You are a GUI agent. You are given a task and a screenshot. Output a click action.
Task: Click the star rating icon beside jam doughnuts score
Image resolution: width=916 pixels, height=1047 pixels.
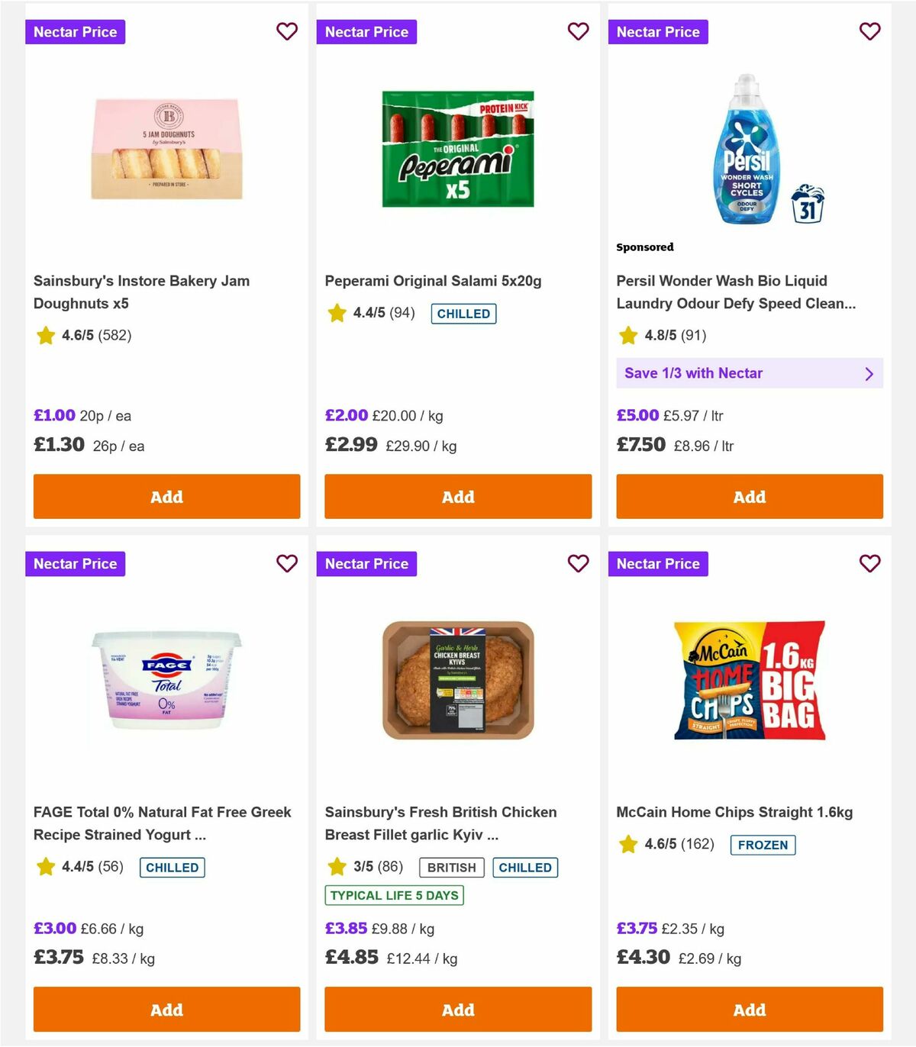click(44, 336)
